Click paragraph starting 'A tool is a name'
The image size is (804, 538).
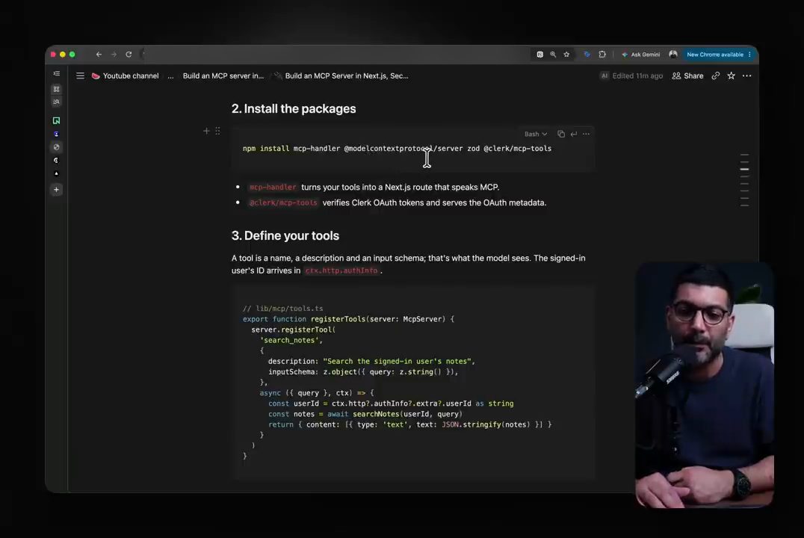408,264
